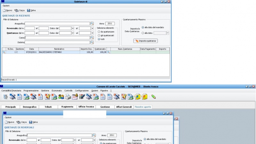
Task: Click the Anno year input field
Action: point(110,24)
